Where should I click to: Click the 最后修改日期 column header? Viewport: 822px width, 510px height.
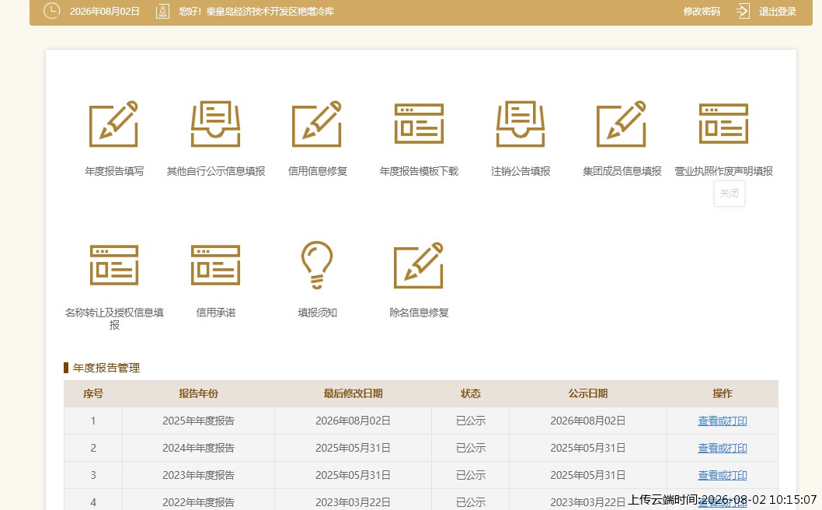[353, 393]
